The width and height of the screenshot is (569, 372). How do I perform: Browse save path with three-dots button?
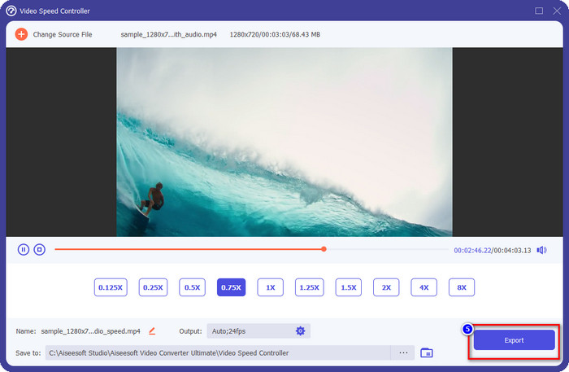[x=403, y=352]
